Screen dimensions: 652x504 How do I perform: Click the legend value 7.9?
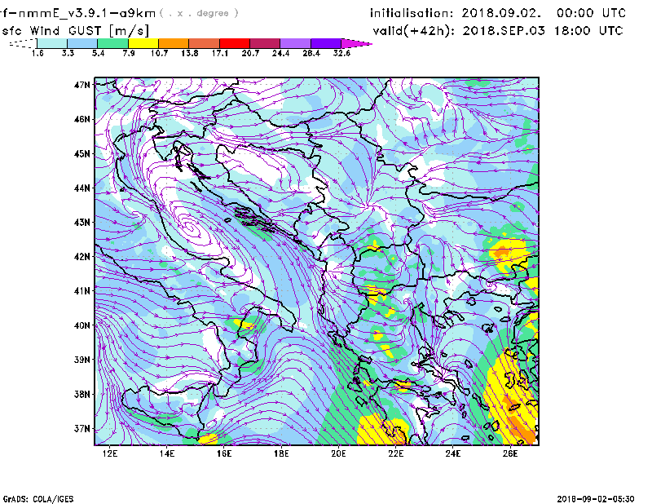click(x=129, y=53)
